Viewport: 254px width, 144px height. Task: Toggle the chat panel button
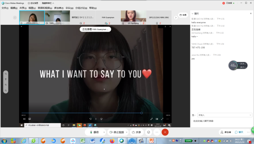(x=239, y=132)
